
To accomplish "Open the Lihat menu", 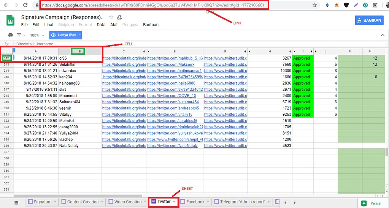I will click(49, 25).
